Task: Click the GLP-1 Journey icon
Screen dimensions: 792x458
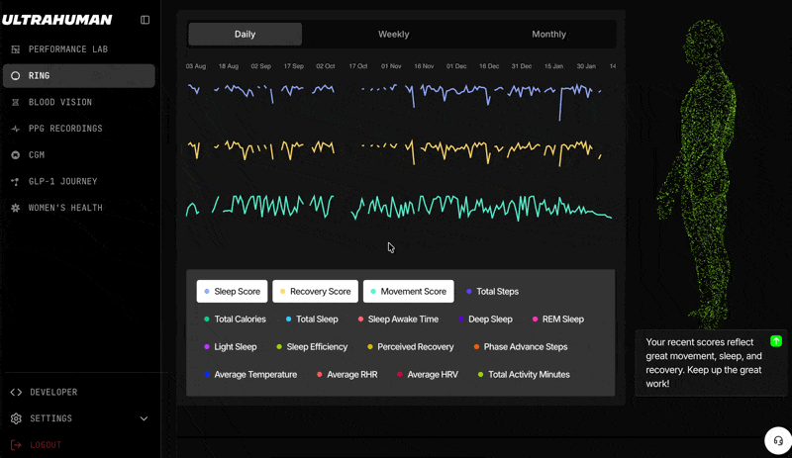Action: pyautogui.click(x=16, y=181)
